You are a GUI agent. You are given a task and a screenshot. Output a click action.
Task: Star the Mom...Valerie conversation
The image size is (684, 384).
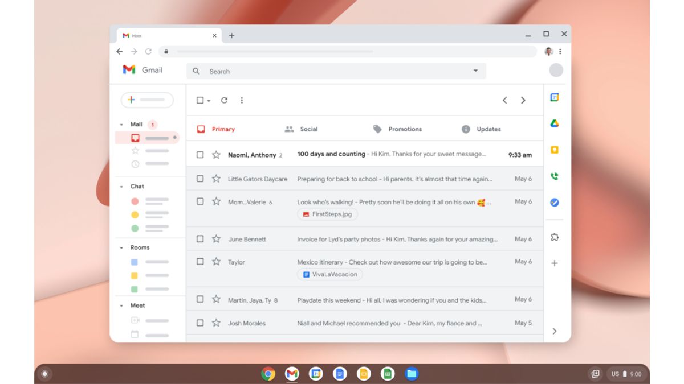point(216,201)
